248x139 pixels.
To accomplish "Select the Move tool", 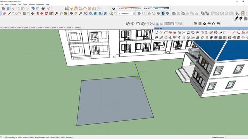I will [42, 14].
